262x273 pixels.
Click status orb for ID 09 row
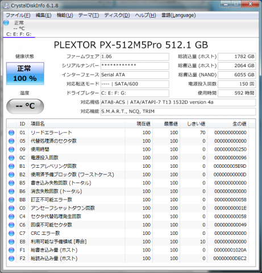[11, 150]
